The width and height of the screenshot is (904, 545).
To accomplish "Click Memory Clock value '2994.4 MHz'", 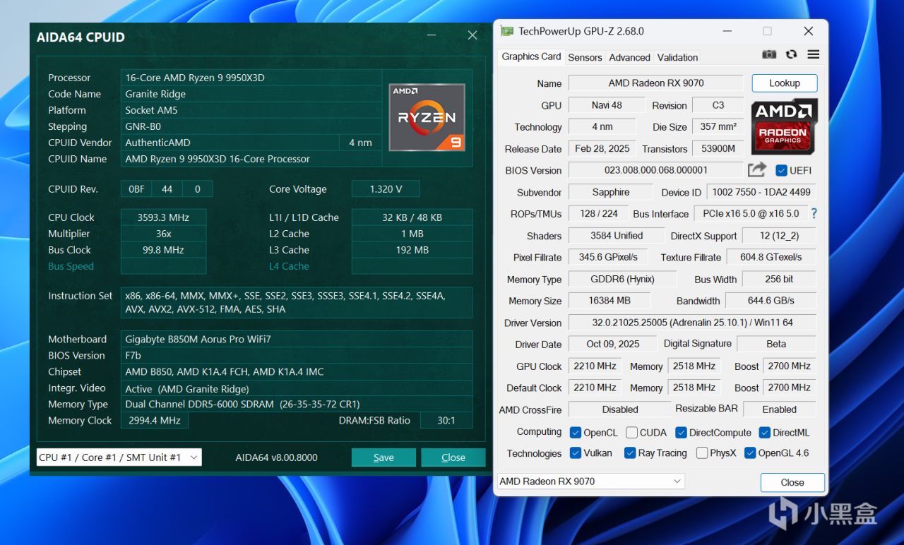I will pyautogui.click(x=155, y=421).
